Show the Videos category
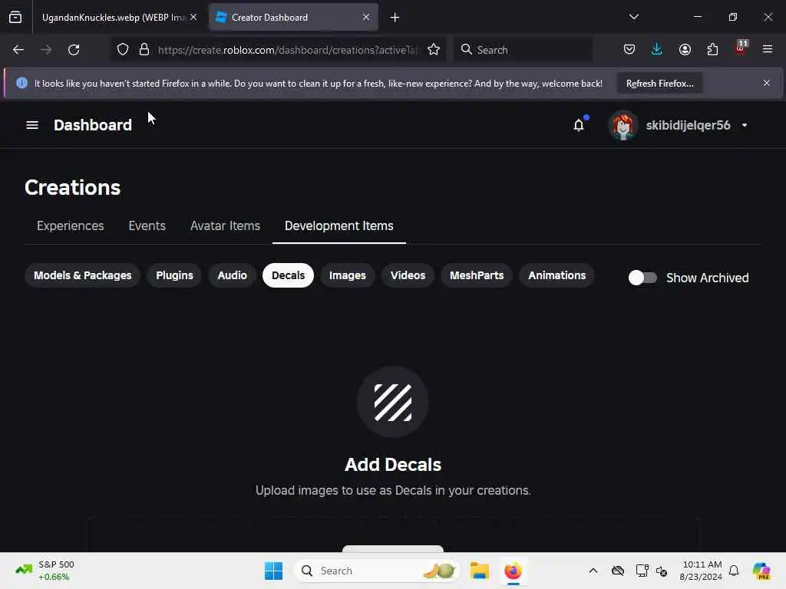 click(408, 275)
